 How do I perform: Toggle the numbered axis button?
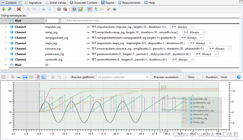44,77
